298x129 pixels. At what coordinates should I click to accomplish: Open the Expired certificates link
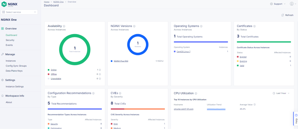click(x=243, y=57)
